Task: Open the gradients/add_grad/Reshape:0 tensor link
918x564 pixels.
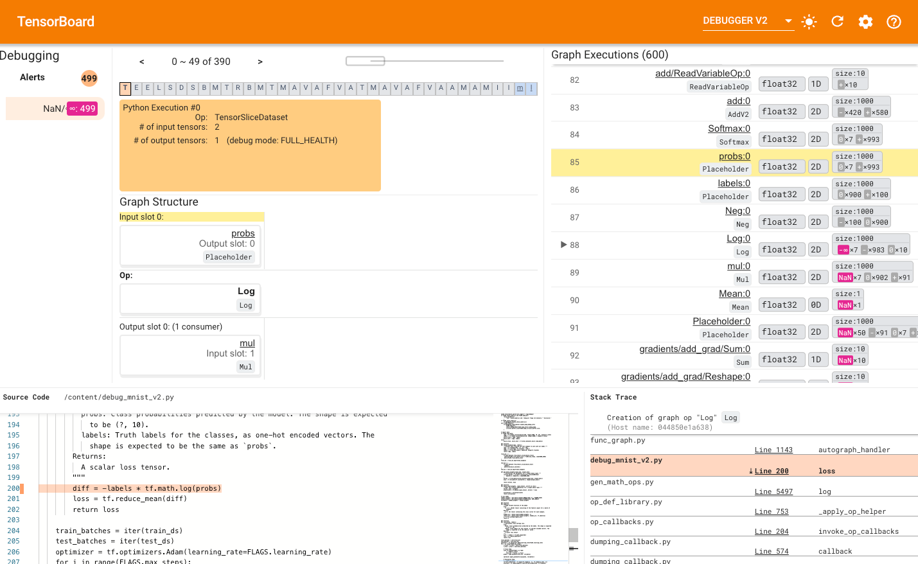Action: [x=685, y=376]
